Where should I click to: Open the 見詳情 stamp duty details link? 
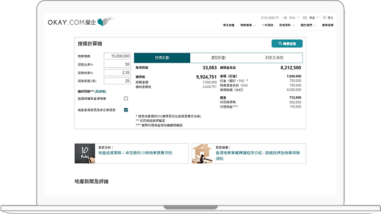tap(100, 91)
